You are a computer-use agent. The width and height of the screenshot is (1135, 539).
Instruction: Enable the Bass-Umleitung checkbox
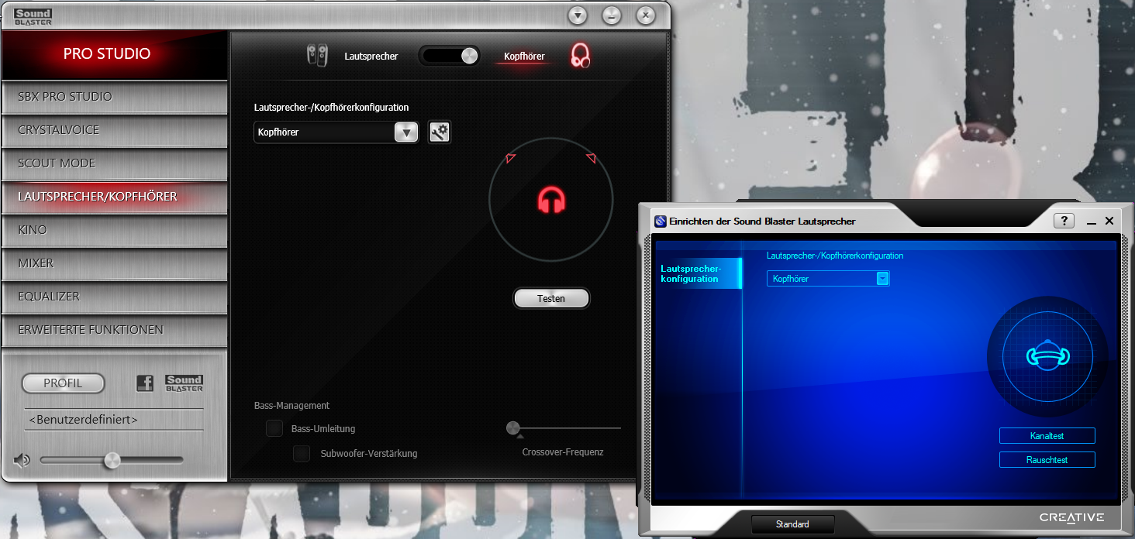pyautogui.click(x=274, y=428)
